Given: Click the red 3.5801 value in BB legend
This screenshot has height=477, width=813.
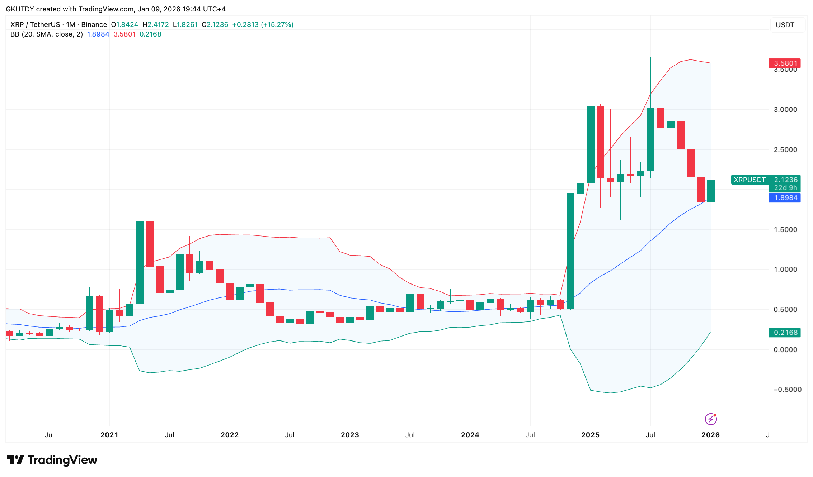Looking at the screenshot, I should [x=124, y=34].
